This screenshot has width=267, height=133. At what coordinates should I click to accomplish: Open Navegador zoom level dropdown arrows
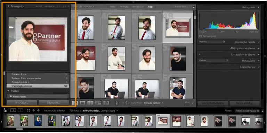[x=68, y=6]
